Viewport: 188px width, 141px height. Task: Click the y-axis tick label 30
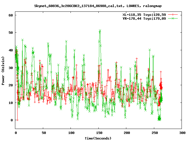pyautogui.click(x=11, y=68)
